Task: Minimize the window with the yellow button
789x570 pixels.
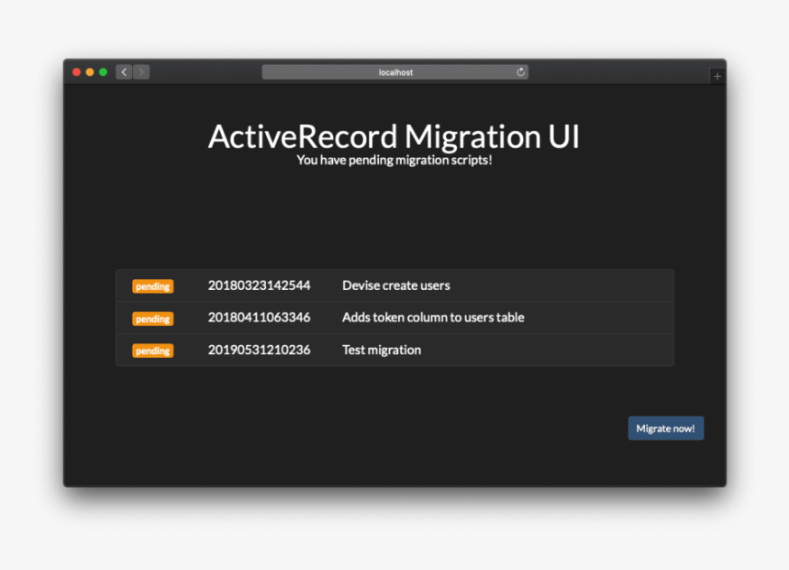Action: coord(90,72)
